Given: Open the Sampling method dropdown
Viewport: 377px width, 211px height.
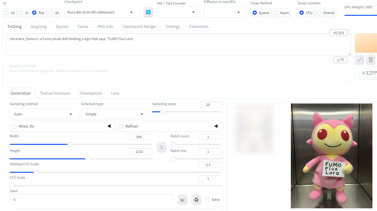Looking at the screenshot, I should click(x=44, y=114).
